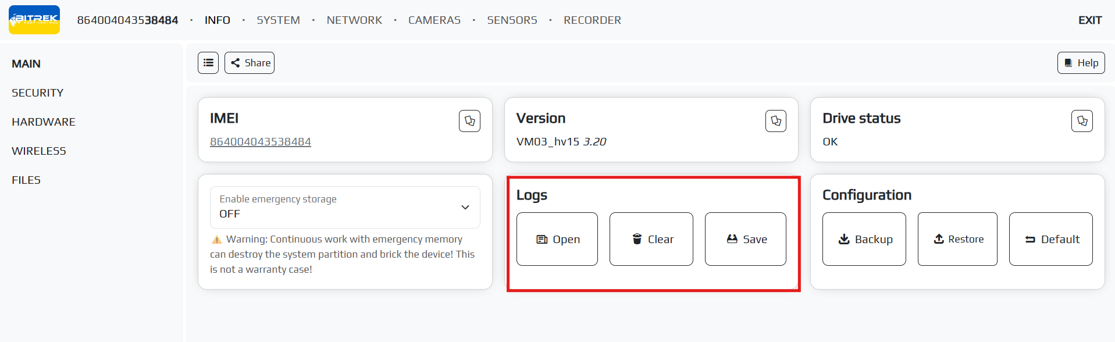This screenshot has width=1115, height=342.
Task: Go to the CAMERAS tab
Action: 434,20
